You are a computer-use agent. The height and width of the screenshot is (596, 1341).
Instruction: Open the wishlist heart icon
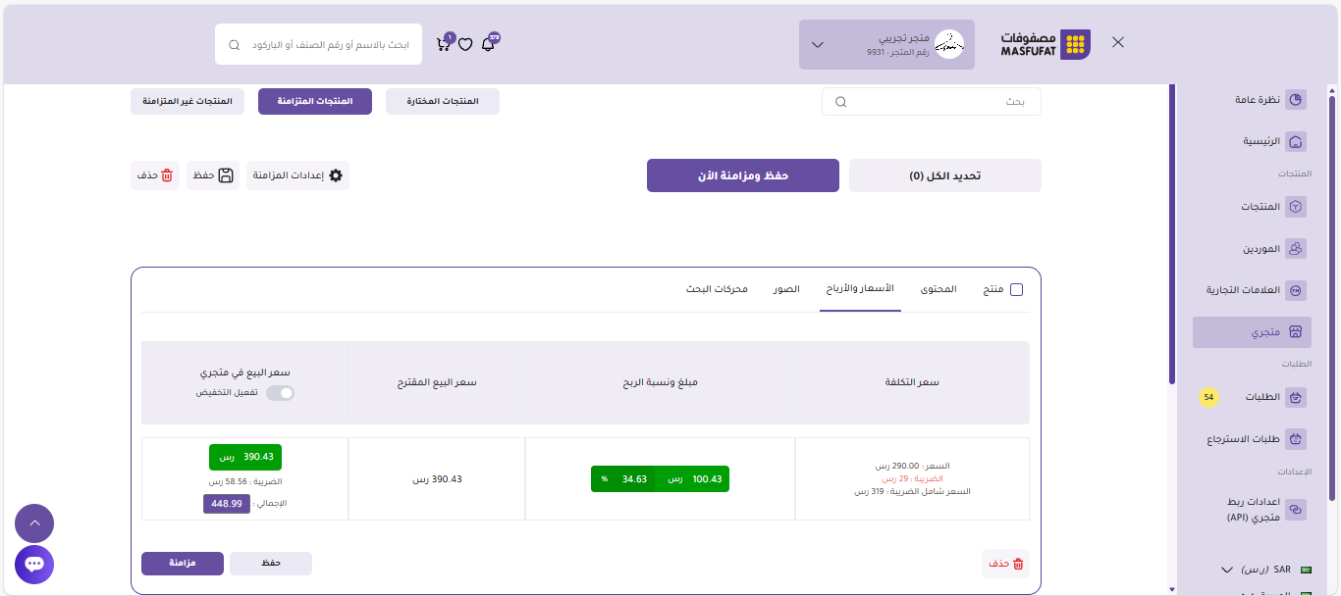point(465,44)
